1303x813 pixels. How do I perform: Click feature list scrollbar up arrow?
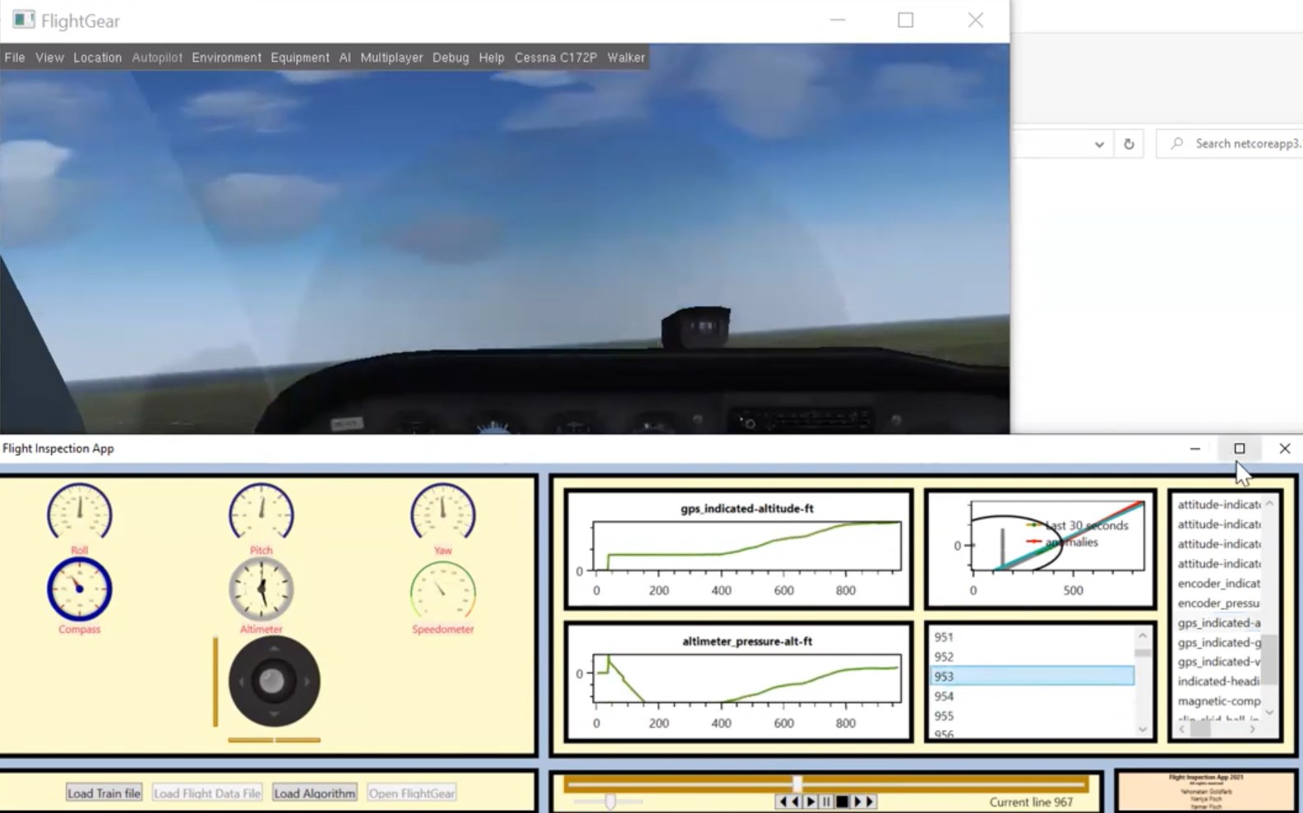[x=1269, y=503]
